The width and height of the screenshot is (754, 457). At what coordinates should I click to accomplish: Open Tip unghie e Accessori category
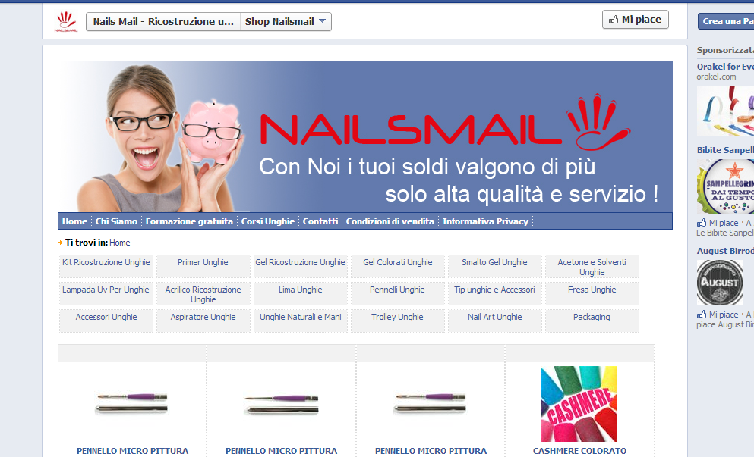tap(494, 290)
